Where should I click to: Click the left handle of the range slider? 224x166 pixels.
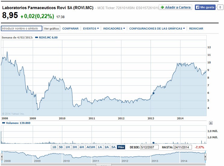(2, 157)
